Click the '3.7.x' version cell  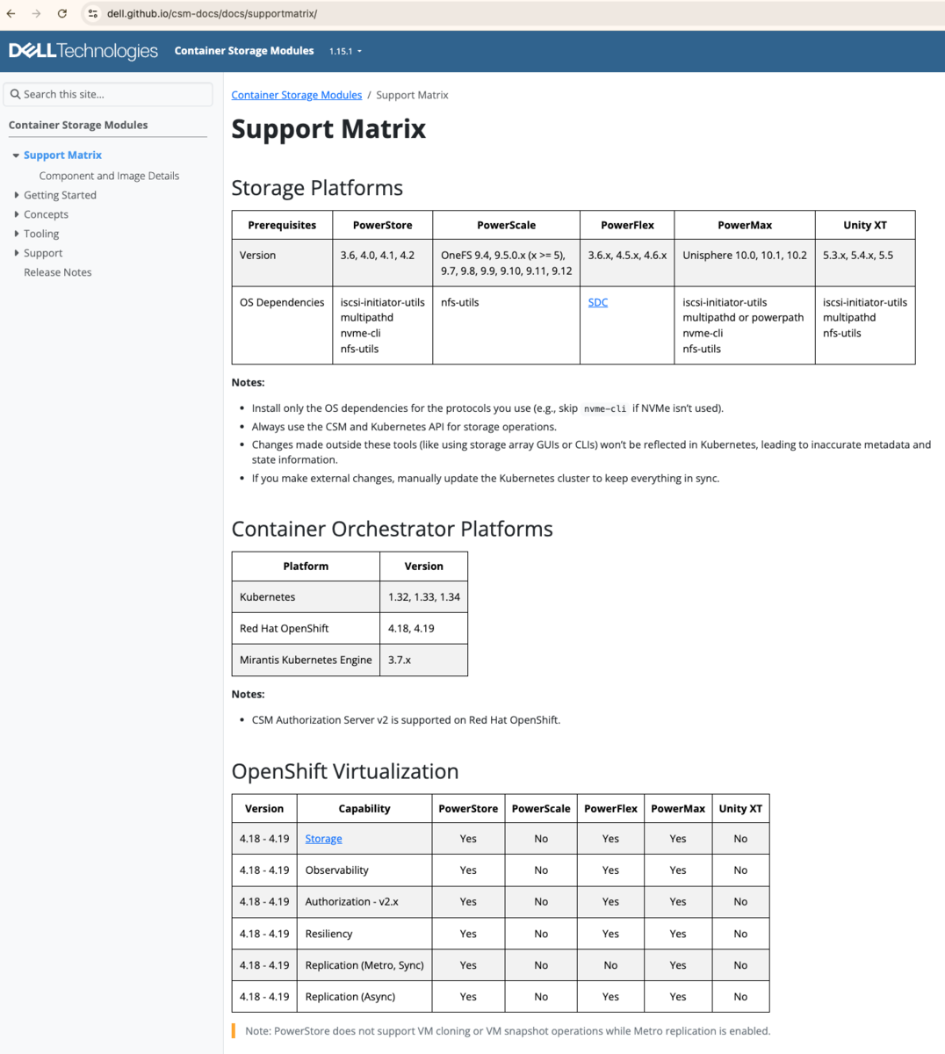(x=423, y=660)
